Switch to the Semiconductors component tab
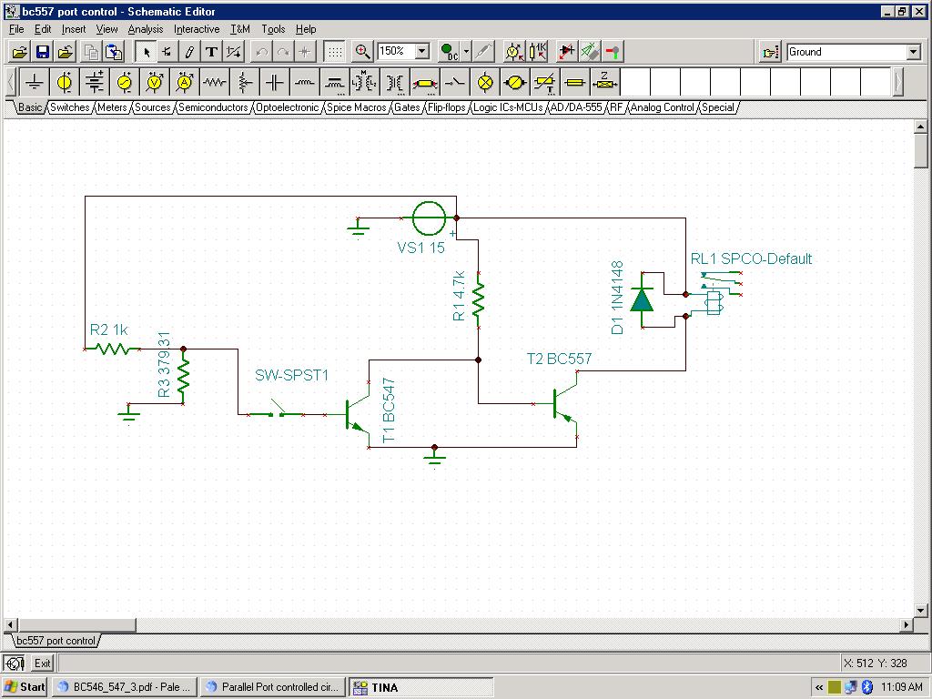 pos(213,107)
